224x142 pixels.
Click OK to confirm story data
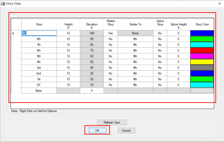click(x=97, y=130)
